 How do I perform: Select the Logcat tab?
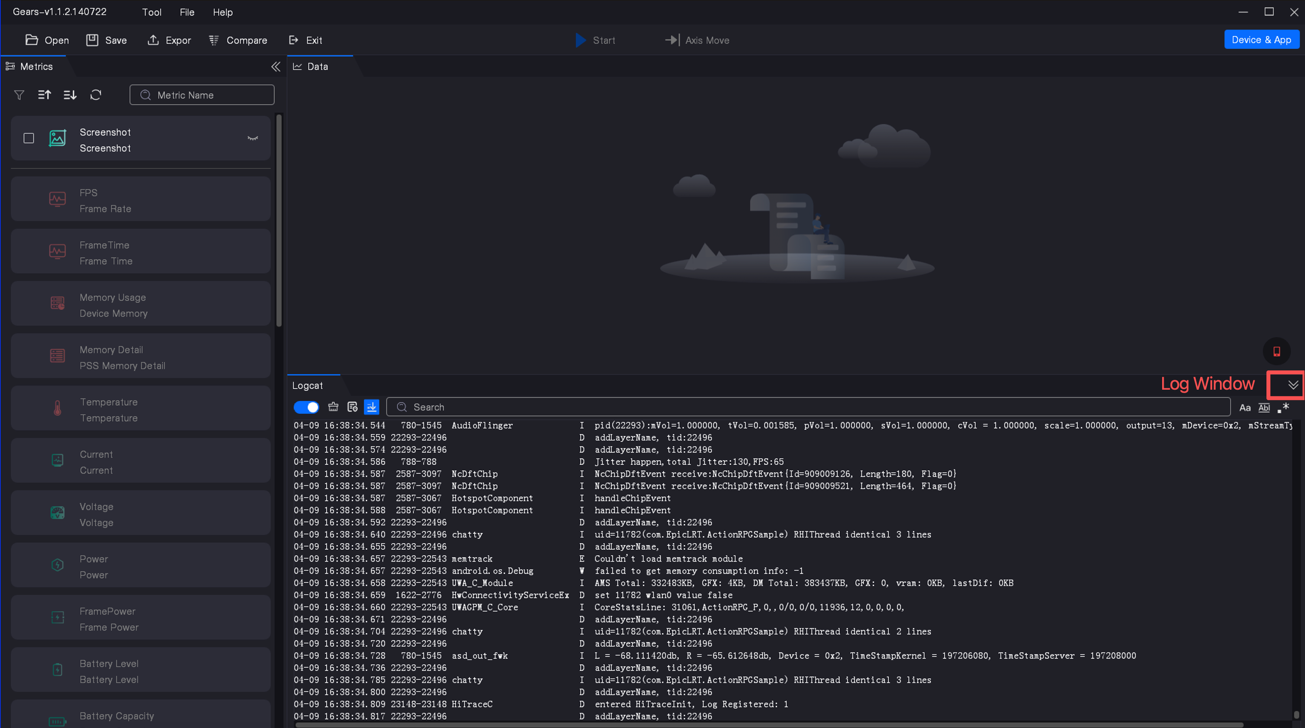(x=307, y=385)
